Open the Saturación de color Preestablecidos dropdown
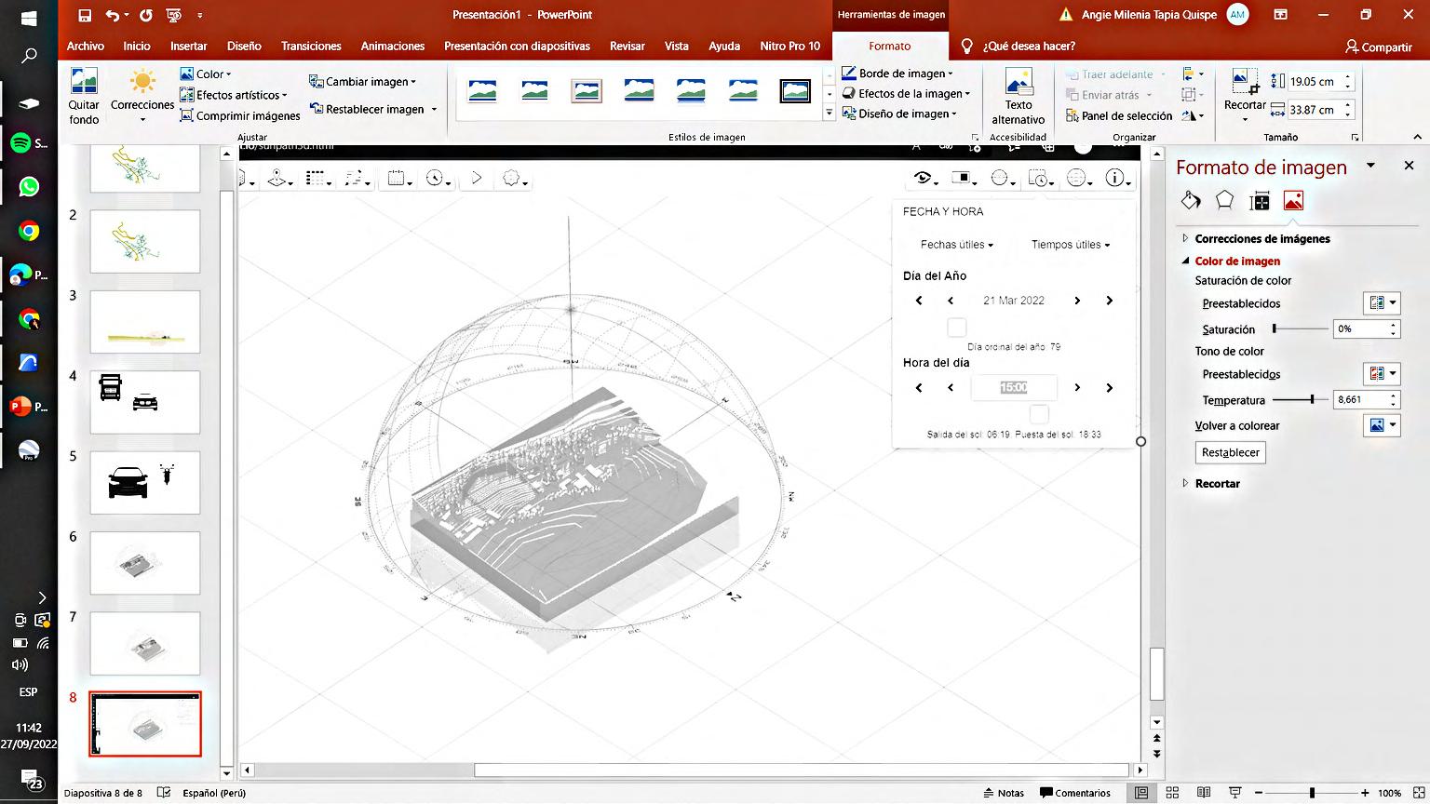Screen dimensions: 1430x804 pos(1382,303)
